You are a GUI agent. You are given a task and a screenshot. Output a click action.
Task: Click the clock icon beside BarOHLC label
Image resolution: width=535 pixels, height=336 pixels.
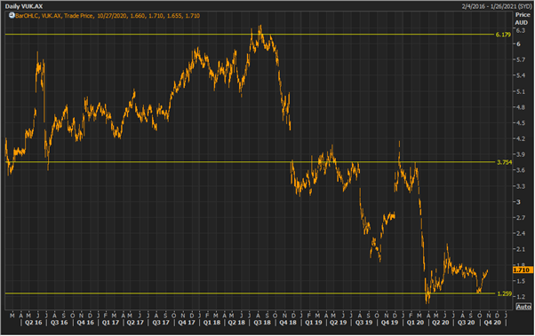(12, 15)
